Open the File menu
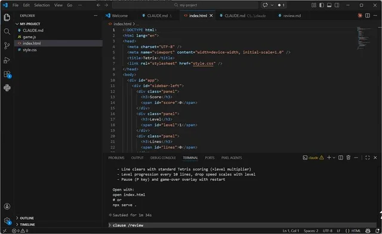Viewport: 382px width, 234px height. coord(16,5)
